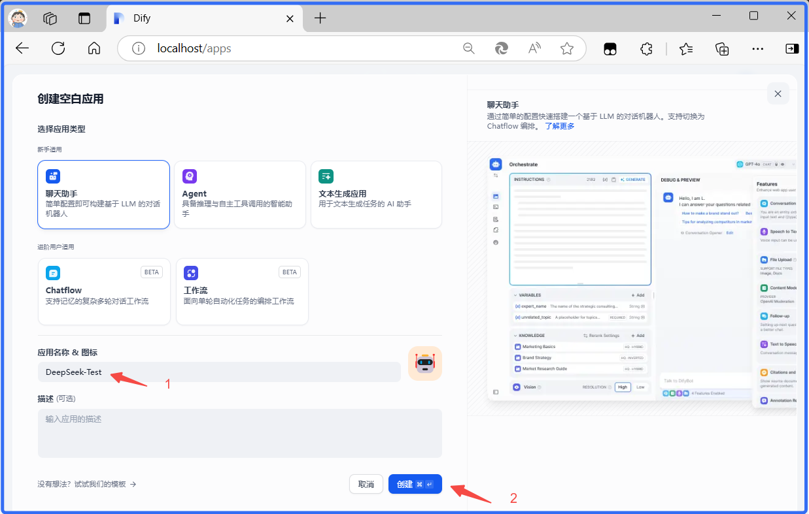The height and width of the screenshot is (514, 809).
Task: Open the tab actions menu icon
Action: pos(84,18)
